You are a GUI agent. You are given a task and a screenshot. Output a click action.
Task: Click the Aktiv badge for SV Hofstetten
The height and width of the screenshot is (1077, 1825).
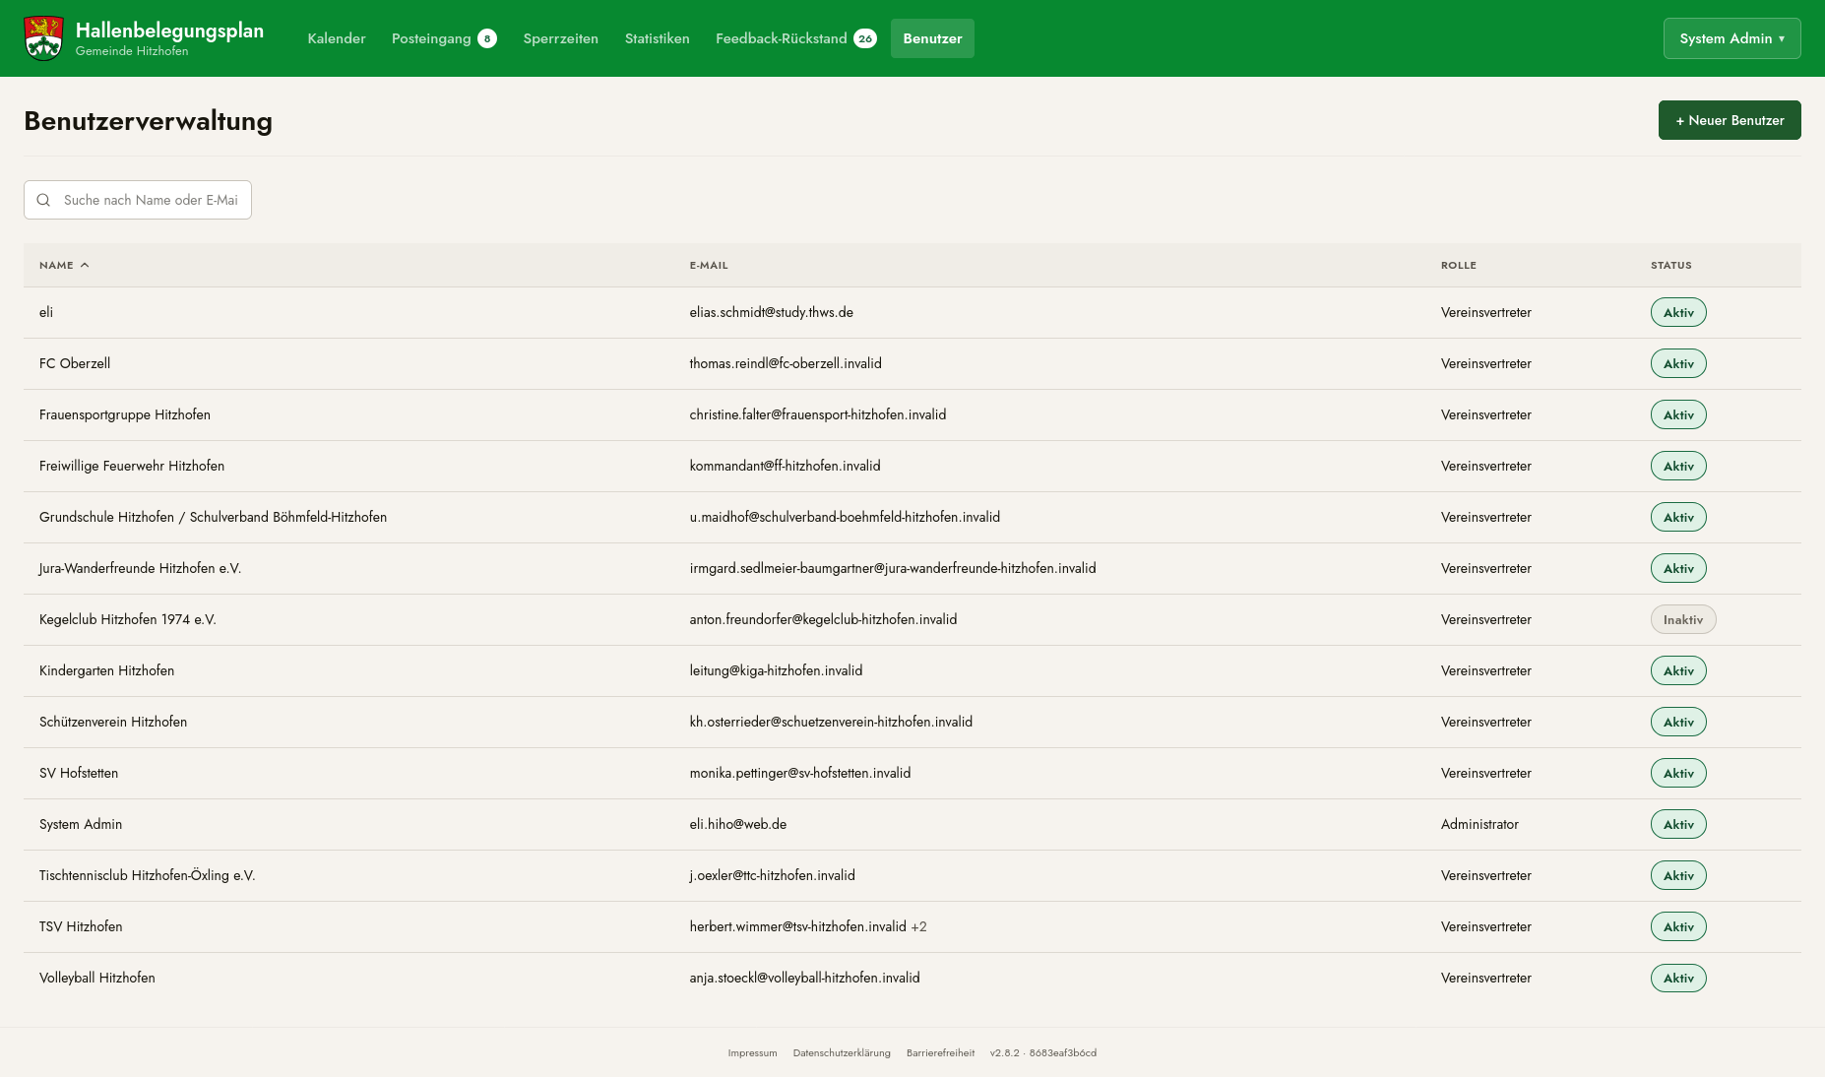(x=1678, y=773)
